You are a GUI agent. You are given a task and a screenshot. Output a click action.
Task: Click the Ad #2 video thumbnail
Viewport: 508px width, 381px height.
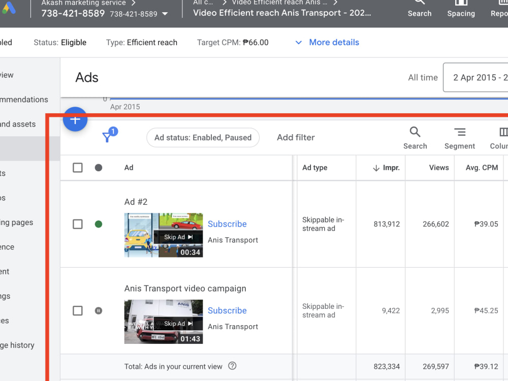coord(164,235)
